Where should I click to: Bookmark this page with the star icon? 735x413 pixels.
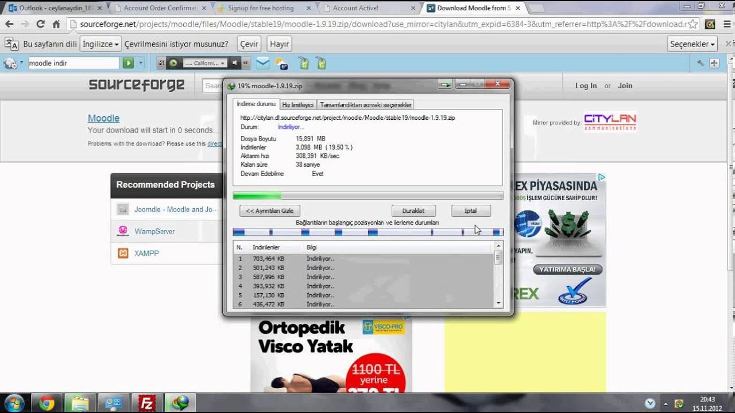(x=693, y=24)
